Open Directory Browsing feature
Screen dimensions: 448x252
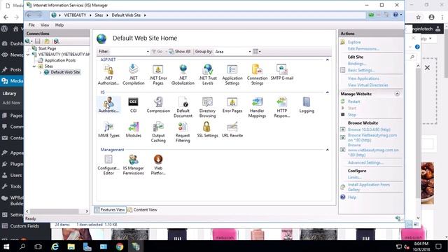pyautogui.click(x=207, y=107)
